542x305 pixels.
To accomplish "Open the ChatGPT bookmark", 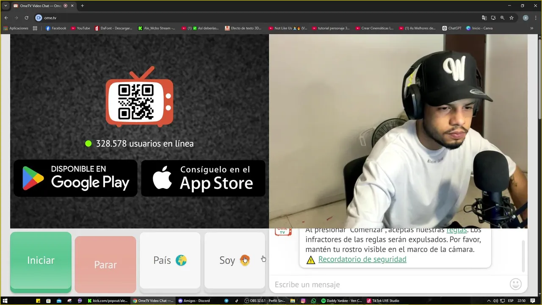I will coord(452,28).
